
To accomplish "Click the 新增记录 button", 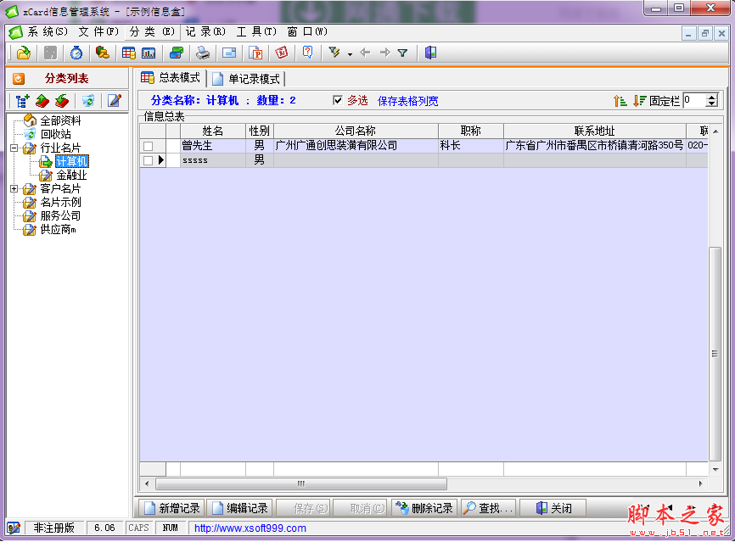I will 171,508.
